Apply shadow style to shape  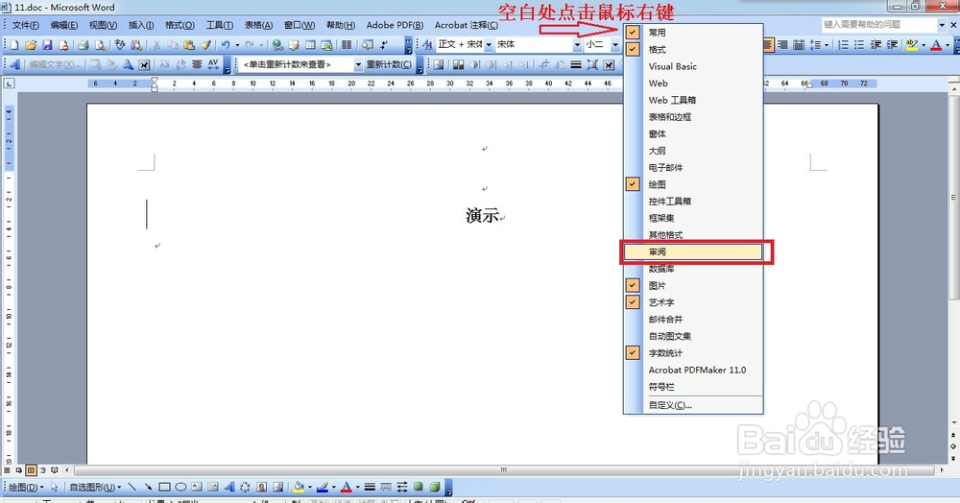[419, 487]
